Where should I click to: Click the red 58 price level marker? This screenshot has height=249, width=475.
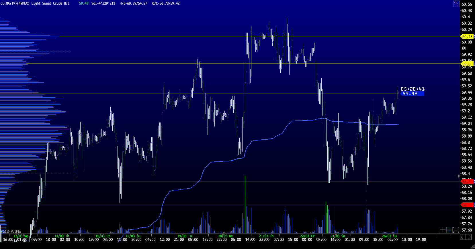466,205
